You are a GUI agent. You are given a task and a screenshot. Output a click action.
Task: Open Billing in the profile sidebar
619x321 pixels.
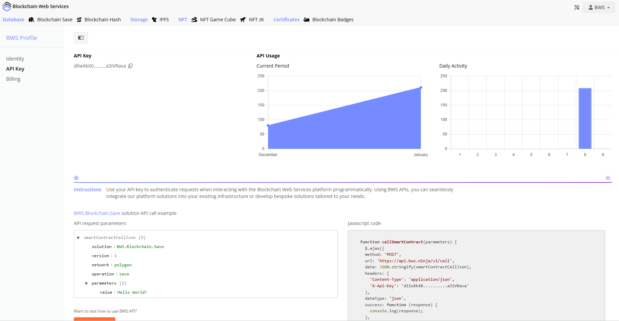point(13,79)
